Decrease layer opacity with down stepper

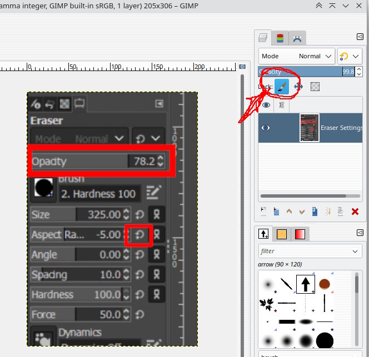[x=359, y=74]
